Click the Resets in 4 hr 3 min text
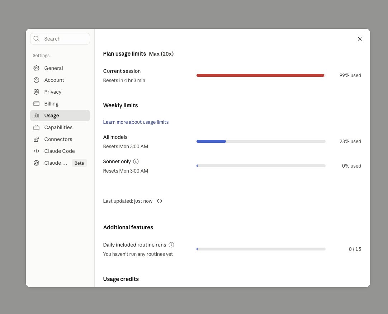 click(124, 80)
